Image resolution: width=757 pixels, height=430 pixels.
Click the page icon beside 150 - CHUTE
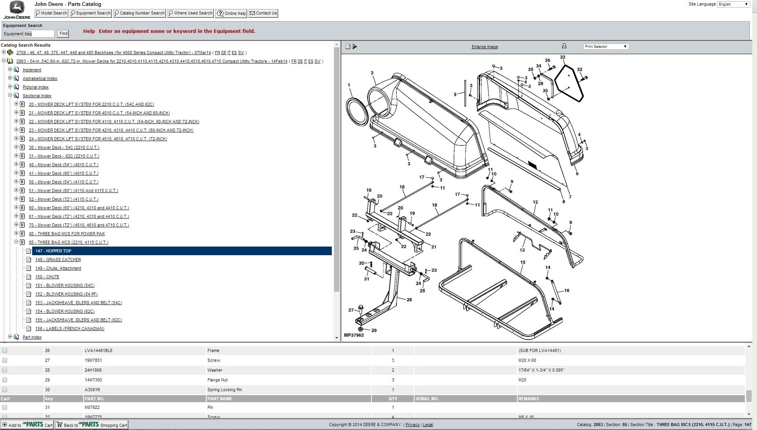[x=29, y=277]
